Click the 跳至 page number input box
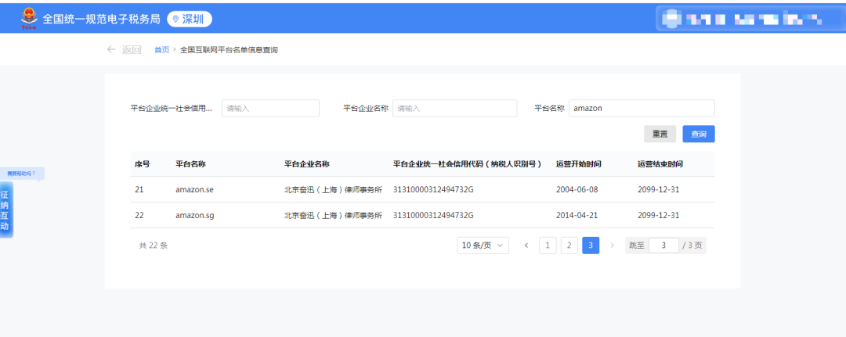This screenshot has width=846, height=337. point(663,246)
